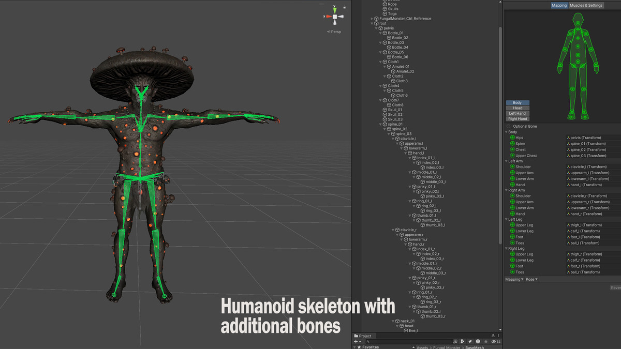Click the Hips bone slot circle icon
This screenshot has width=621, height=349.
coord(512,138)
